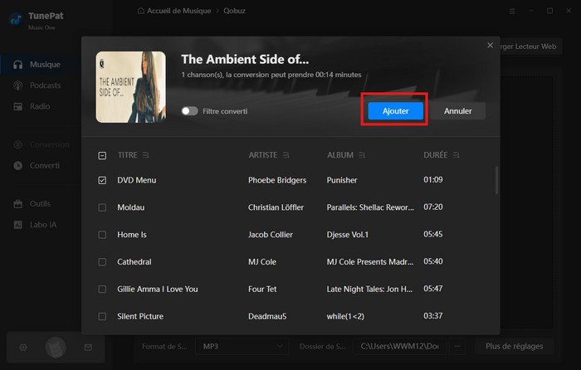The height and width of the screenshot is (370, 581).
Task: Click the Lecteur Web button behind dialog
Action: coord(530,46)
